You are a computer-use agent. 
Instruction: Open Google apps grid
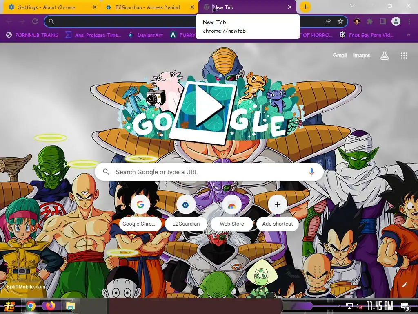(404, 56)
